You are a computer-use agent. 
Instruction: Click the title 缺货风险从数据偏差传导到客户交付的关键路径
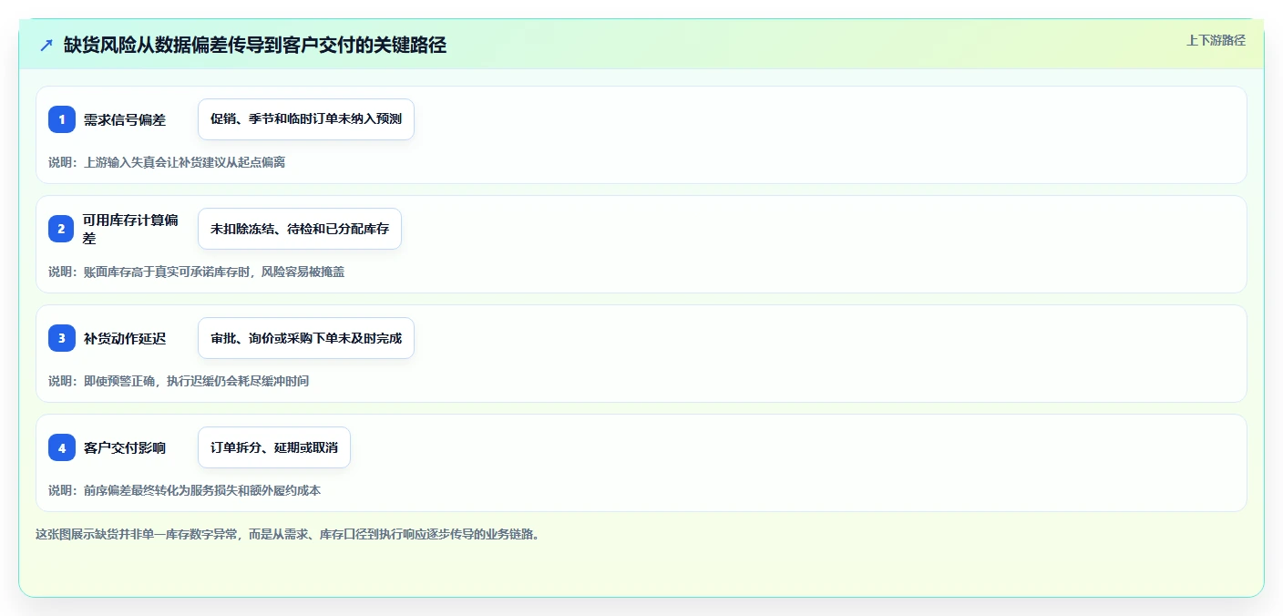(x=255, y=45)
